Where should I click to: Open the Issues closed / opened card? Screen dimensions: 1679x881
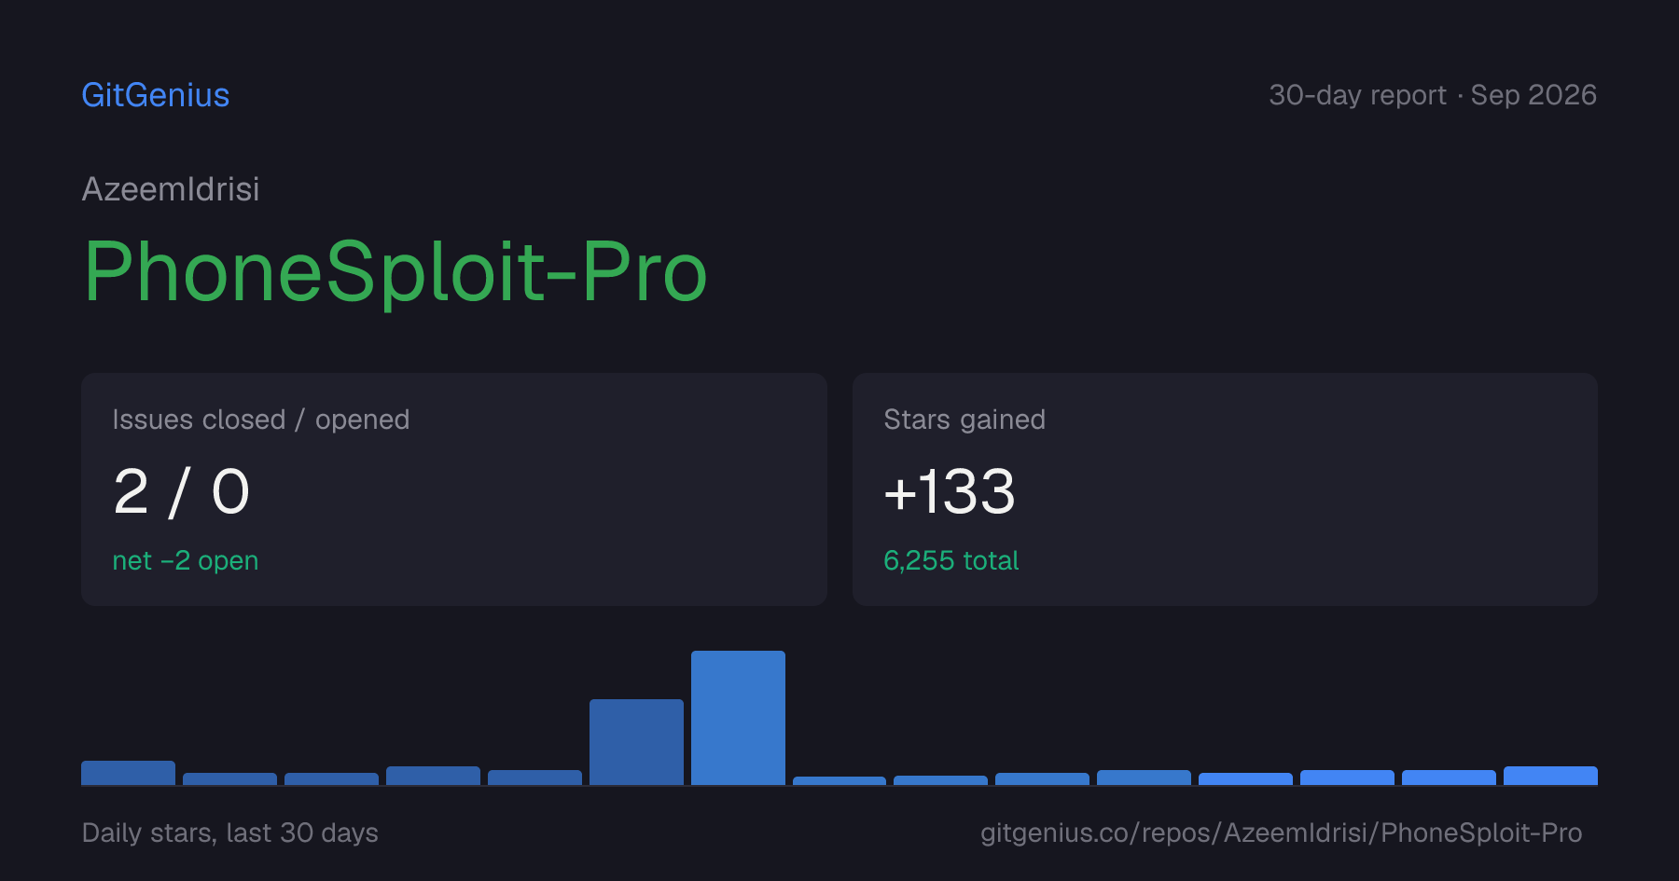tap(454, 489)
